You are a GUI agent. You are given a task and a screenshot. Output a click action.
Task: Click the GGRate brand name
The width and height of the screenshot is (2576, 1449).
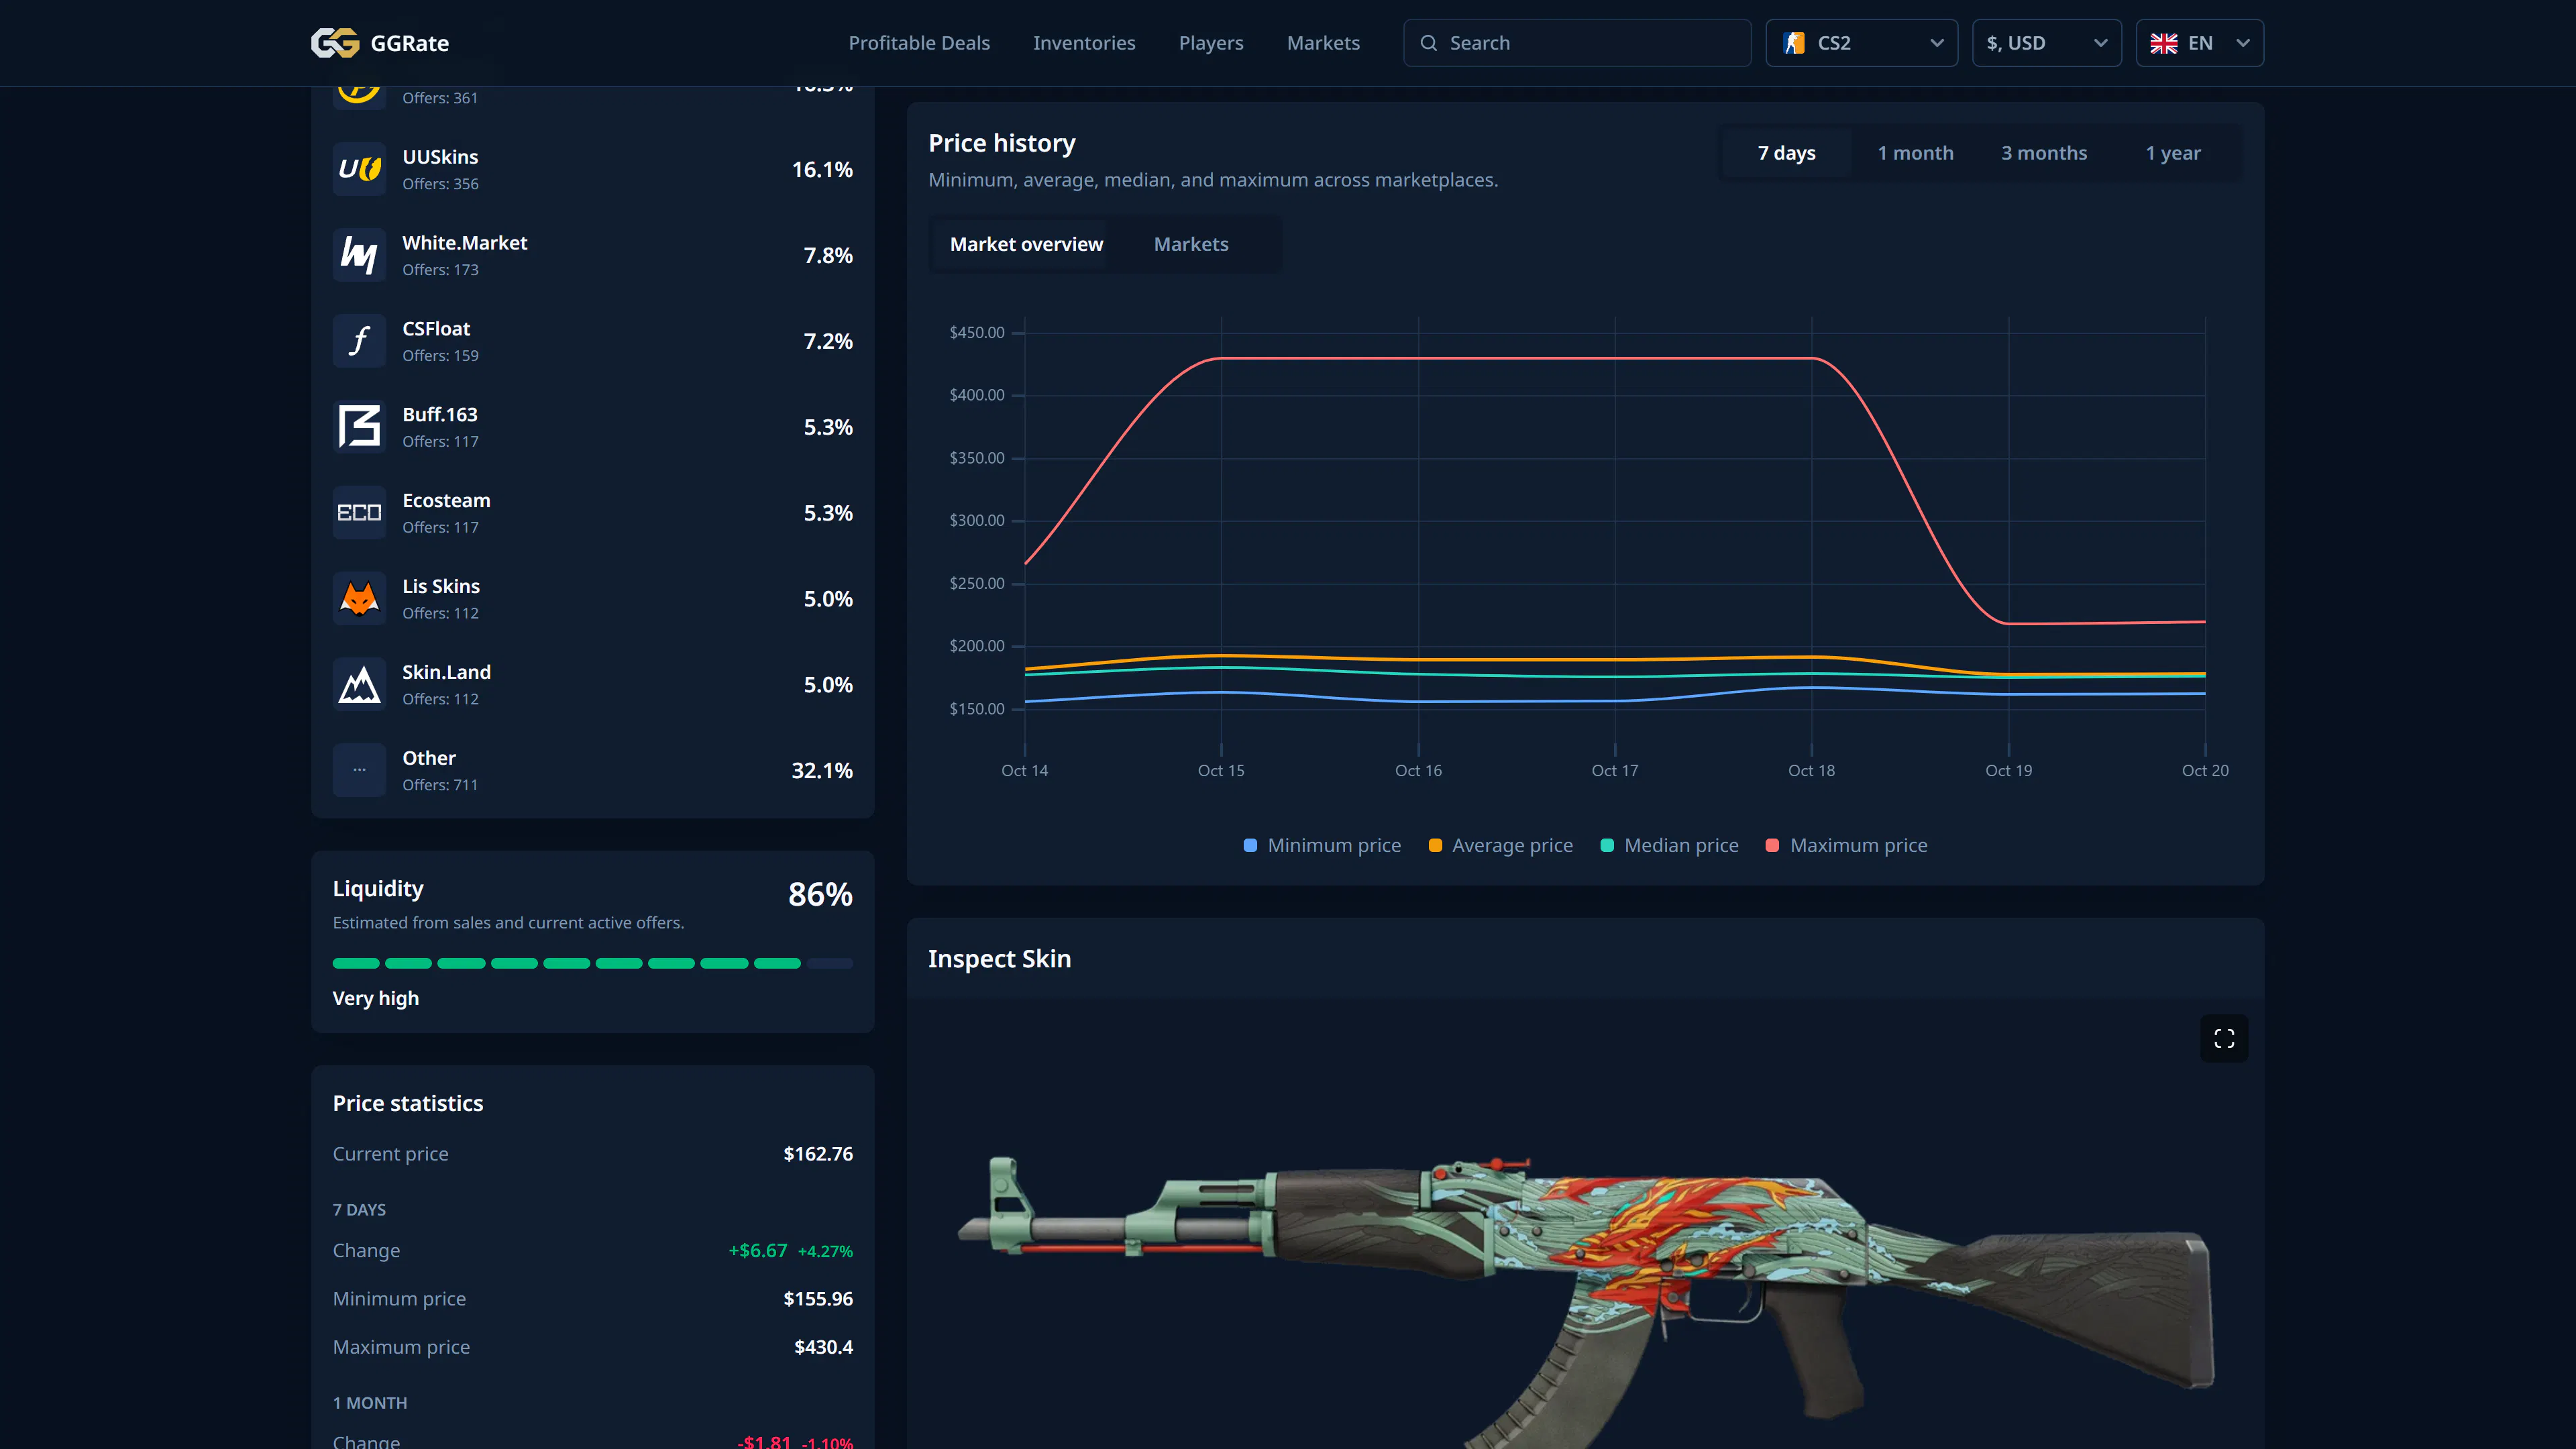[x=410, y=43]
